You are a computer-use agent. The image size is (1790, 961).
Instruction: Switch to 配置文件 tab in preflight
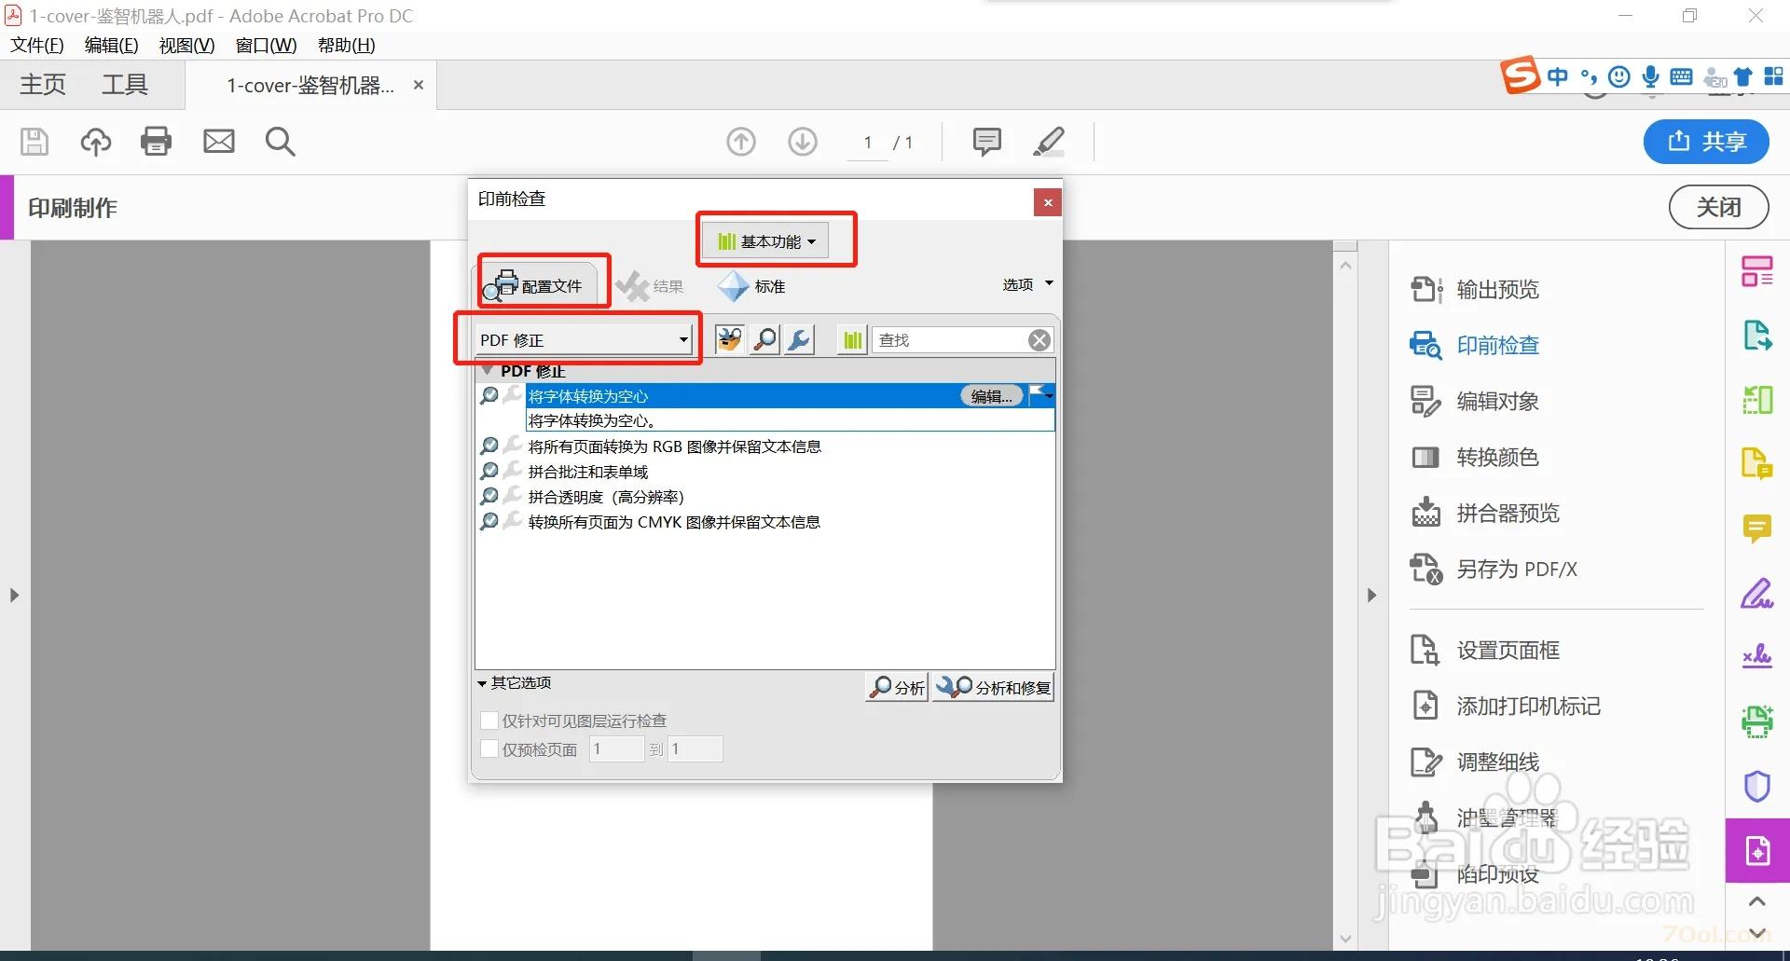click(540, 283)
